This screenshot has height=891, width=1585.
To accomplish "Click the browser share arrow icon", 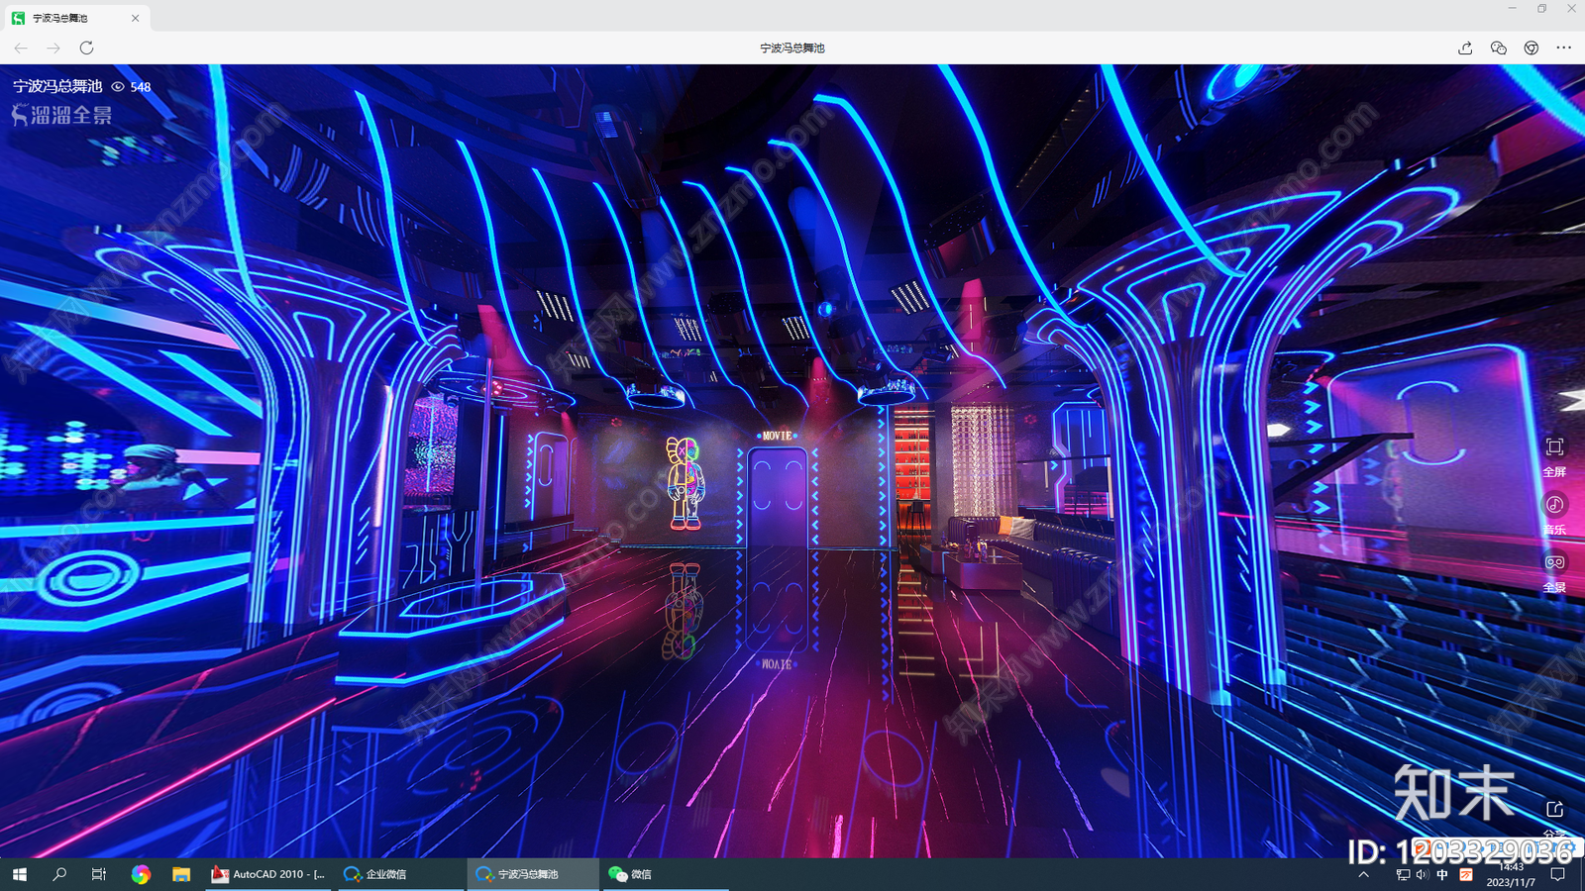I will tap(1465, 48).
